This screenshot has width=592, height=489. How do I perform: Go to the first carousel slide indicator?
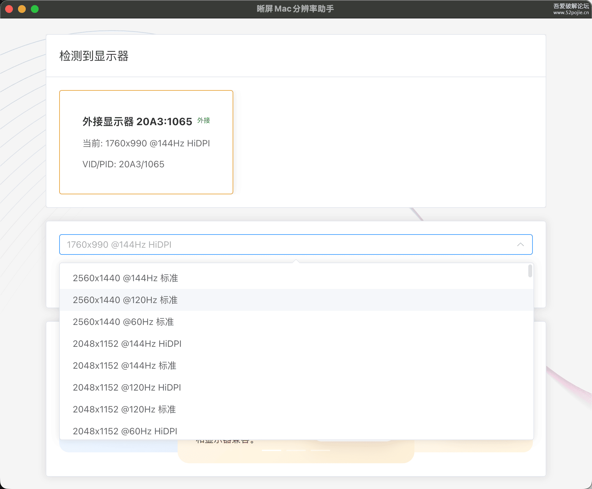pyautogui.click(x=272, y=450)
